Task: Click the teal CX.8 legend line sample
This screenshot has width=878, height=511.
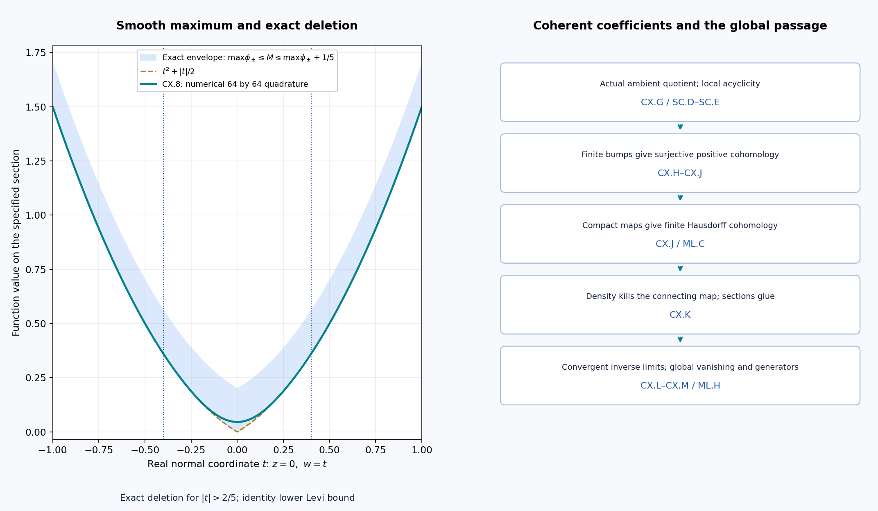Action: (148, 84)
